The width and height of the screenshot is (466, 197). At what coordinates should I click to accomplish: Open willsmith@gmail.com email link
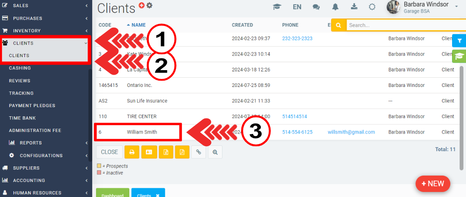[x=351, y=132]
